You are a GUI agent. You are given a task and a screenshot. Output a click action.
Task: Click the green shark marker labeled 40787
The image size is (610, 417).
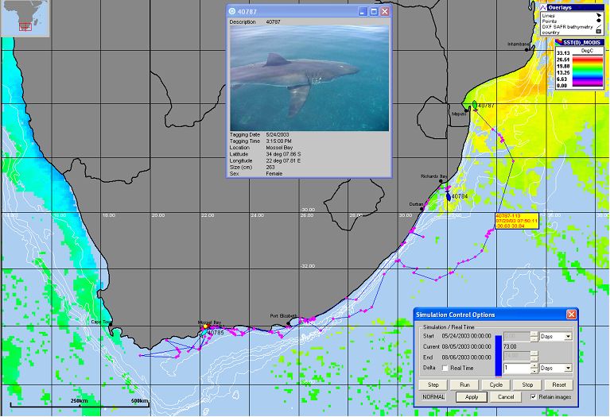[x=474, y=105]
